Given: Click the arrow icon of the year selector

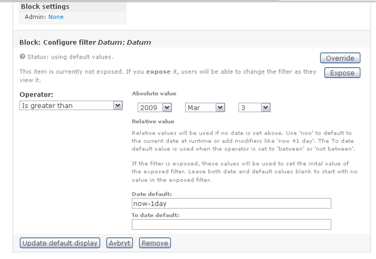Looking at the screenshot, I should pos(167,108).
